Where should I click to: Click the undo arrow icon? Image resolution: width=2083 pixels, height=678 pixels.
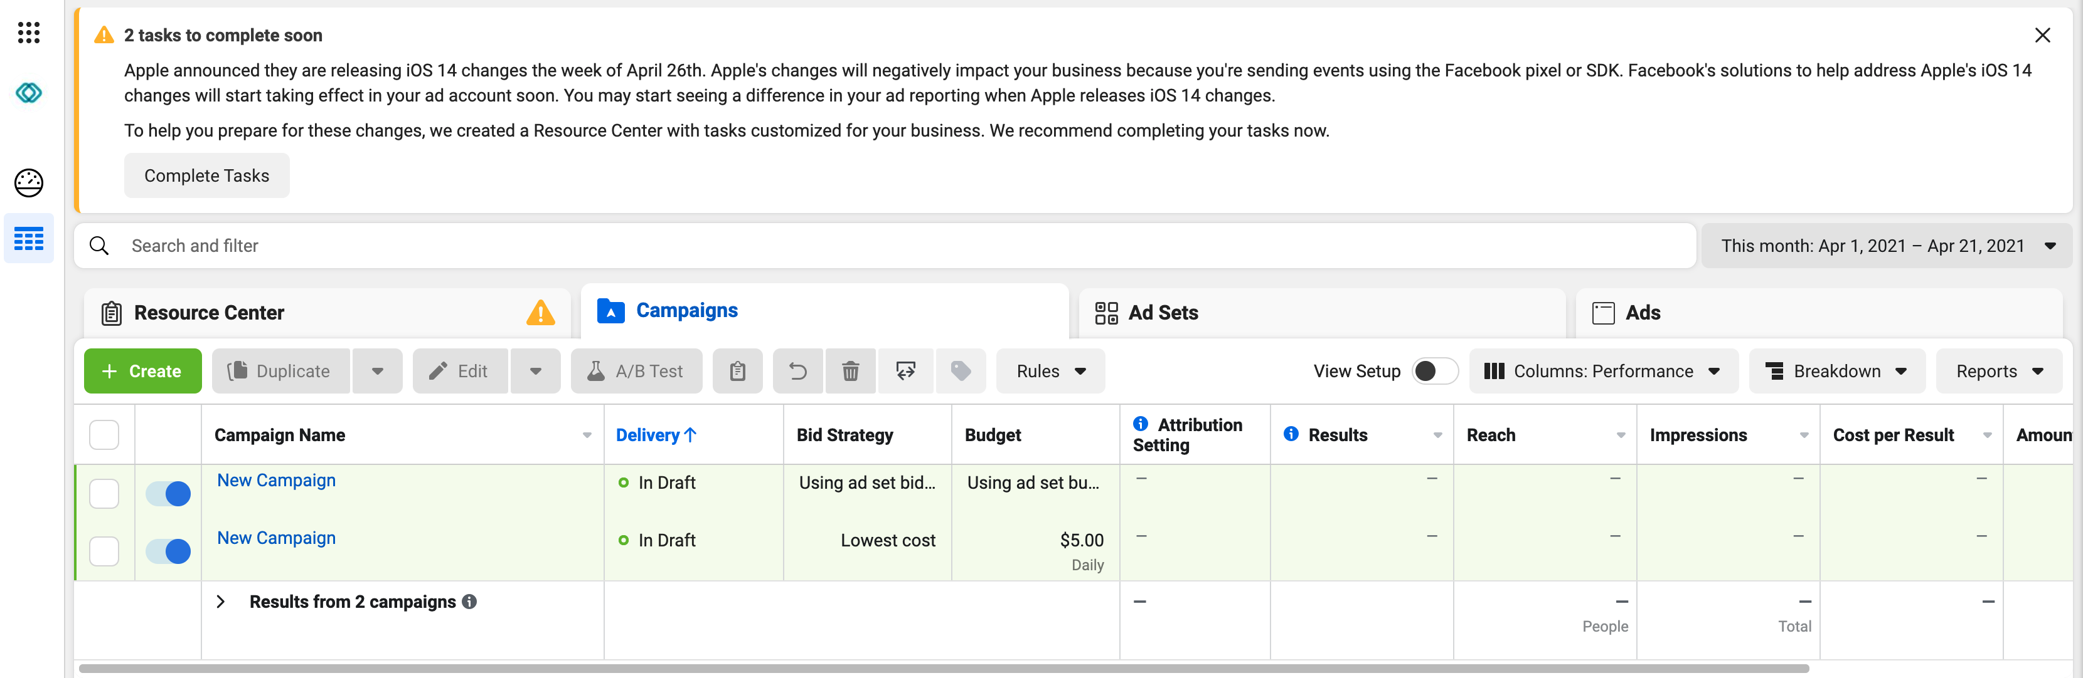[797, 372]
